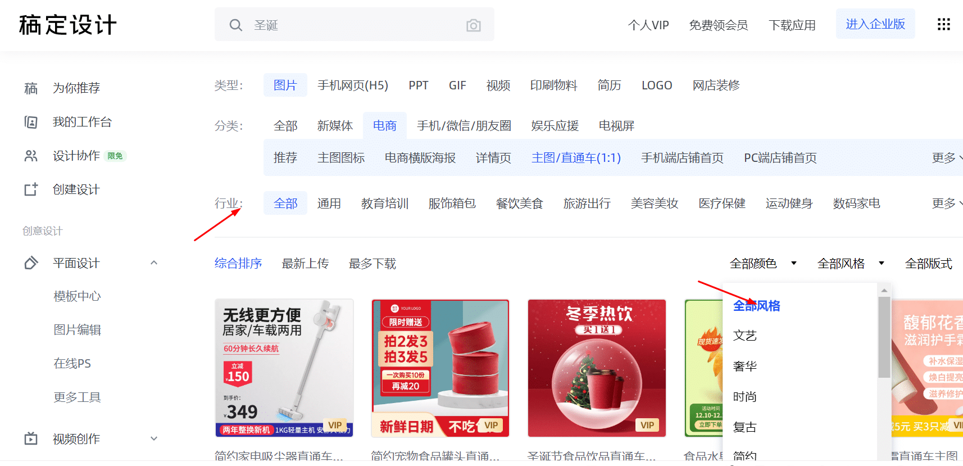Image resolution: width=963 pixels, height=466 pixels.
Task: Choose 新媒体 in the 分类 row
Action: coord(335,126)
